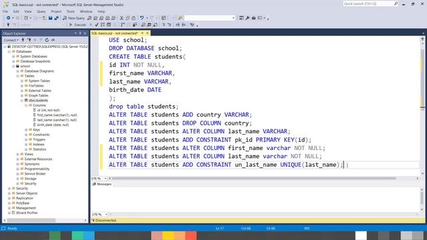Click the Find in Files icon
This screenshot has width=427, height=240.
[x=180, y=18]
